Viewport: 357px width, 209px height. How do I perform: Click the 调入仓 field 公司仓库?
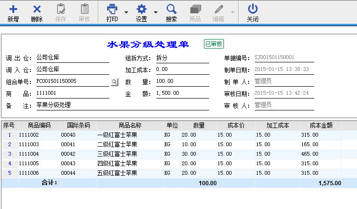73,70
